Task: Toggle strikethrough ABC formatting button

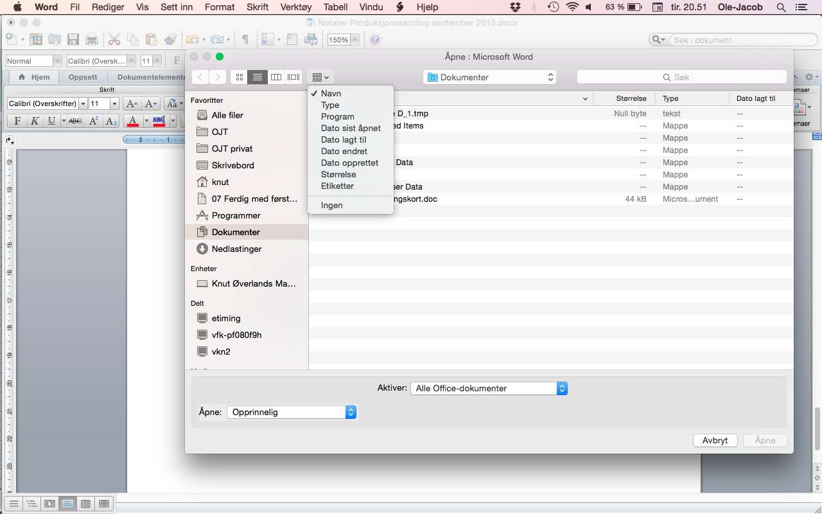Action: 75,121
